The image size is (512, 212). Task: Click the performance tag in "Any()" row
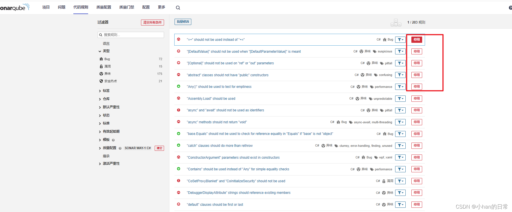point(383,87)
